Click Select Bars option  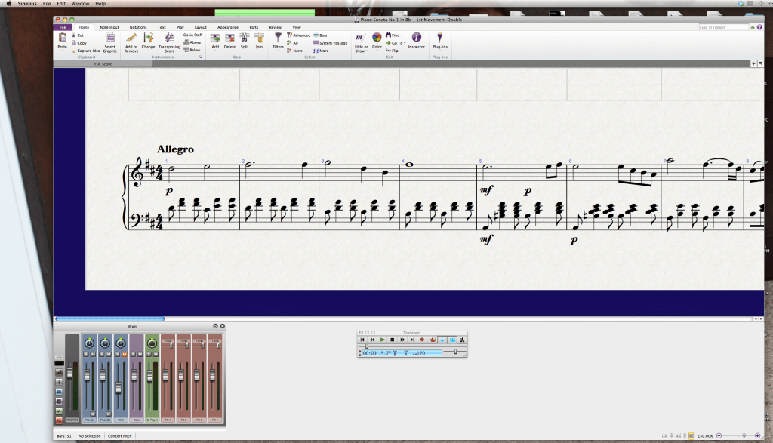[x=320, y=35]
